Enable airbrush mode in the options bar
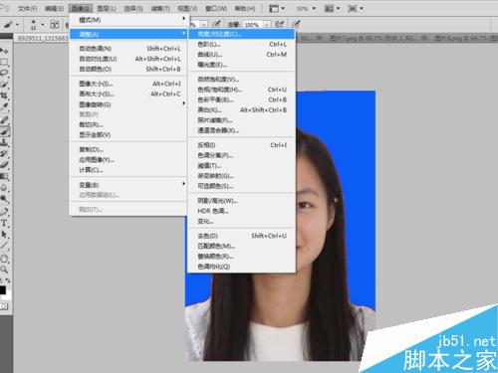The height and width of the screenshot is (373, 498). 280,24
